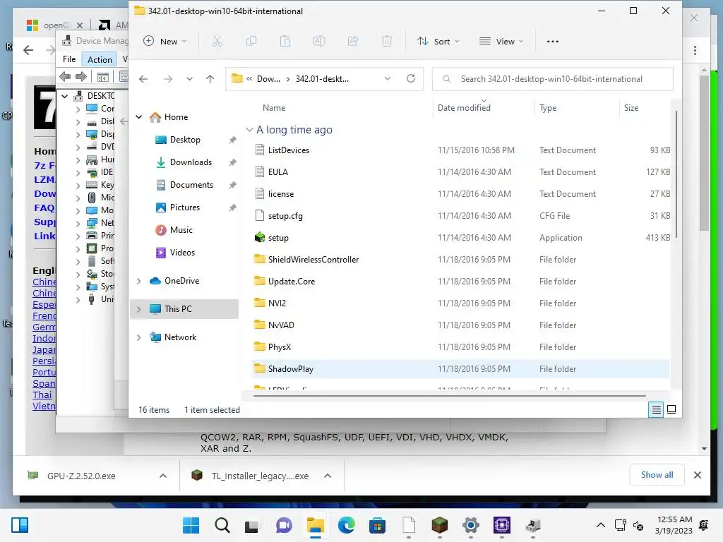
Task: Switch to large thumbnails view icon
Action: point(671,409)
